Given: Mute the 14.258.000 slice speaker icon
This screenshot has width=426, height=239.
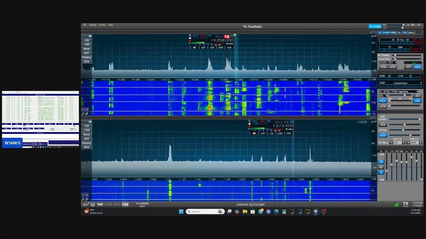Looking at the screenshot, I should coord(194,47).
